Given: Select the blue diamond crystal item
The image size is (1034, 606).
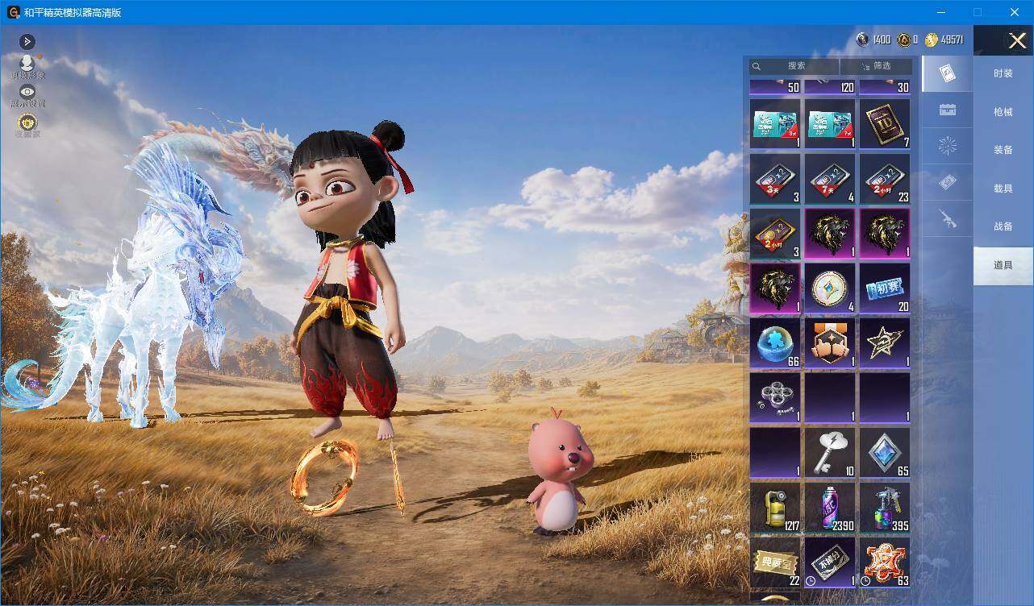Looking at the screenshot, I should [x=885, y=453].
